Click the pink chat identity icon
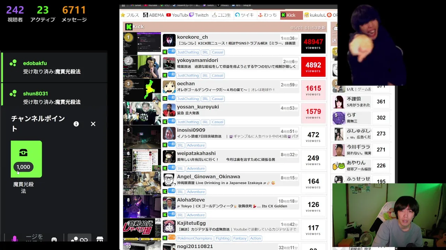 [x=15, y=239]
